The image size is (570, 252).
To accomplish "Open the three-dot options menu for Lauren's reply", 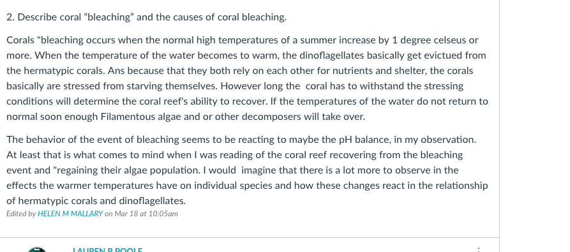I will coord(479,250).
